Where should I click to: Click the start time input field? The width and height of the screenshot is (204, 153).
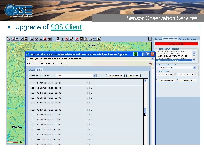point(164,74)
